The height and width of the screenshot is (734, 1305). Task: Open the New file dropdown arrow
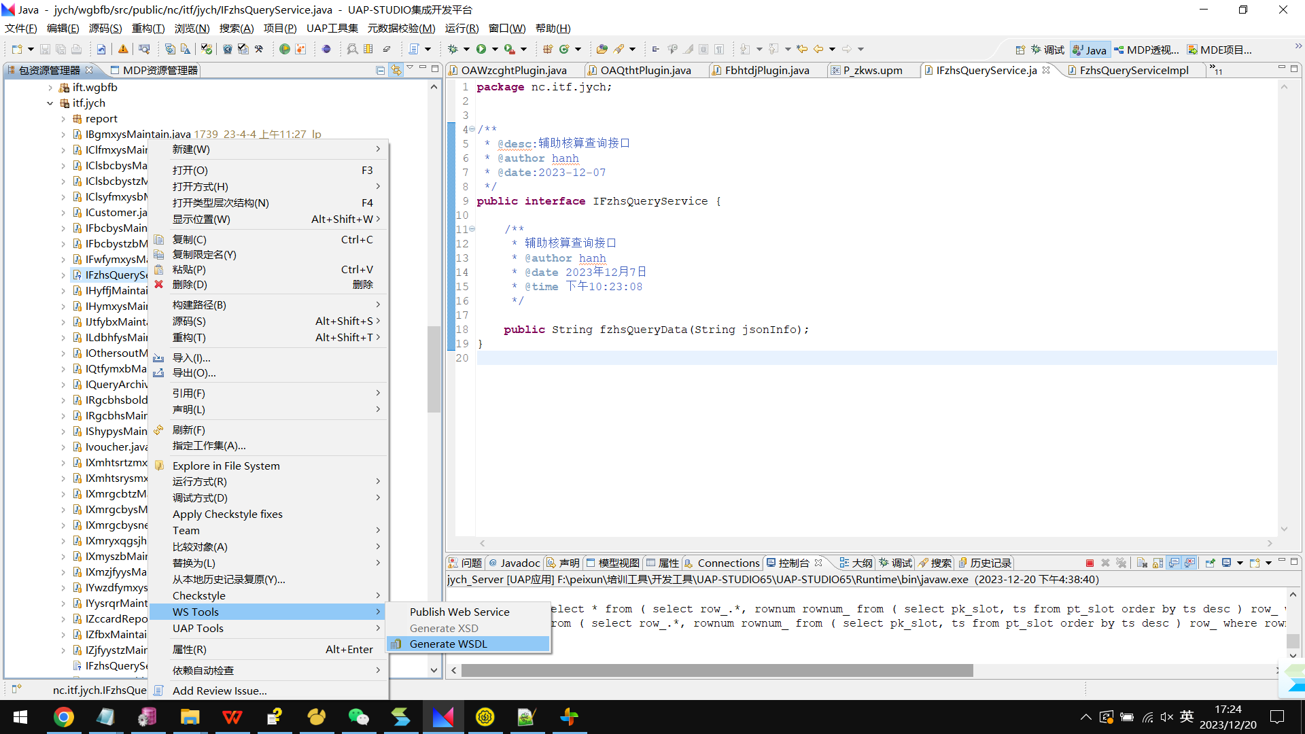31,49
